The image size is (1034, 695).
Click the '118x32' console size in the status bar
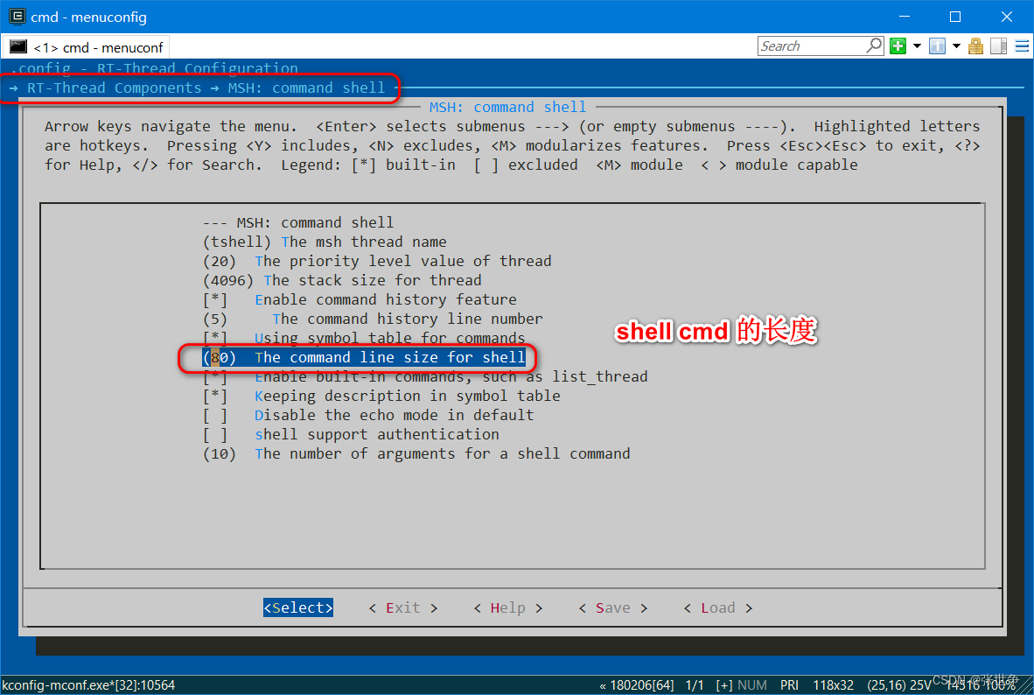tap(833, 685)
